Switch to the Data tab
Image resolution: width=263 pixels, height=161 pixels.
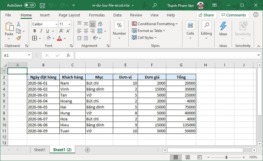pyautogui.click(x=117, y=15)
